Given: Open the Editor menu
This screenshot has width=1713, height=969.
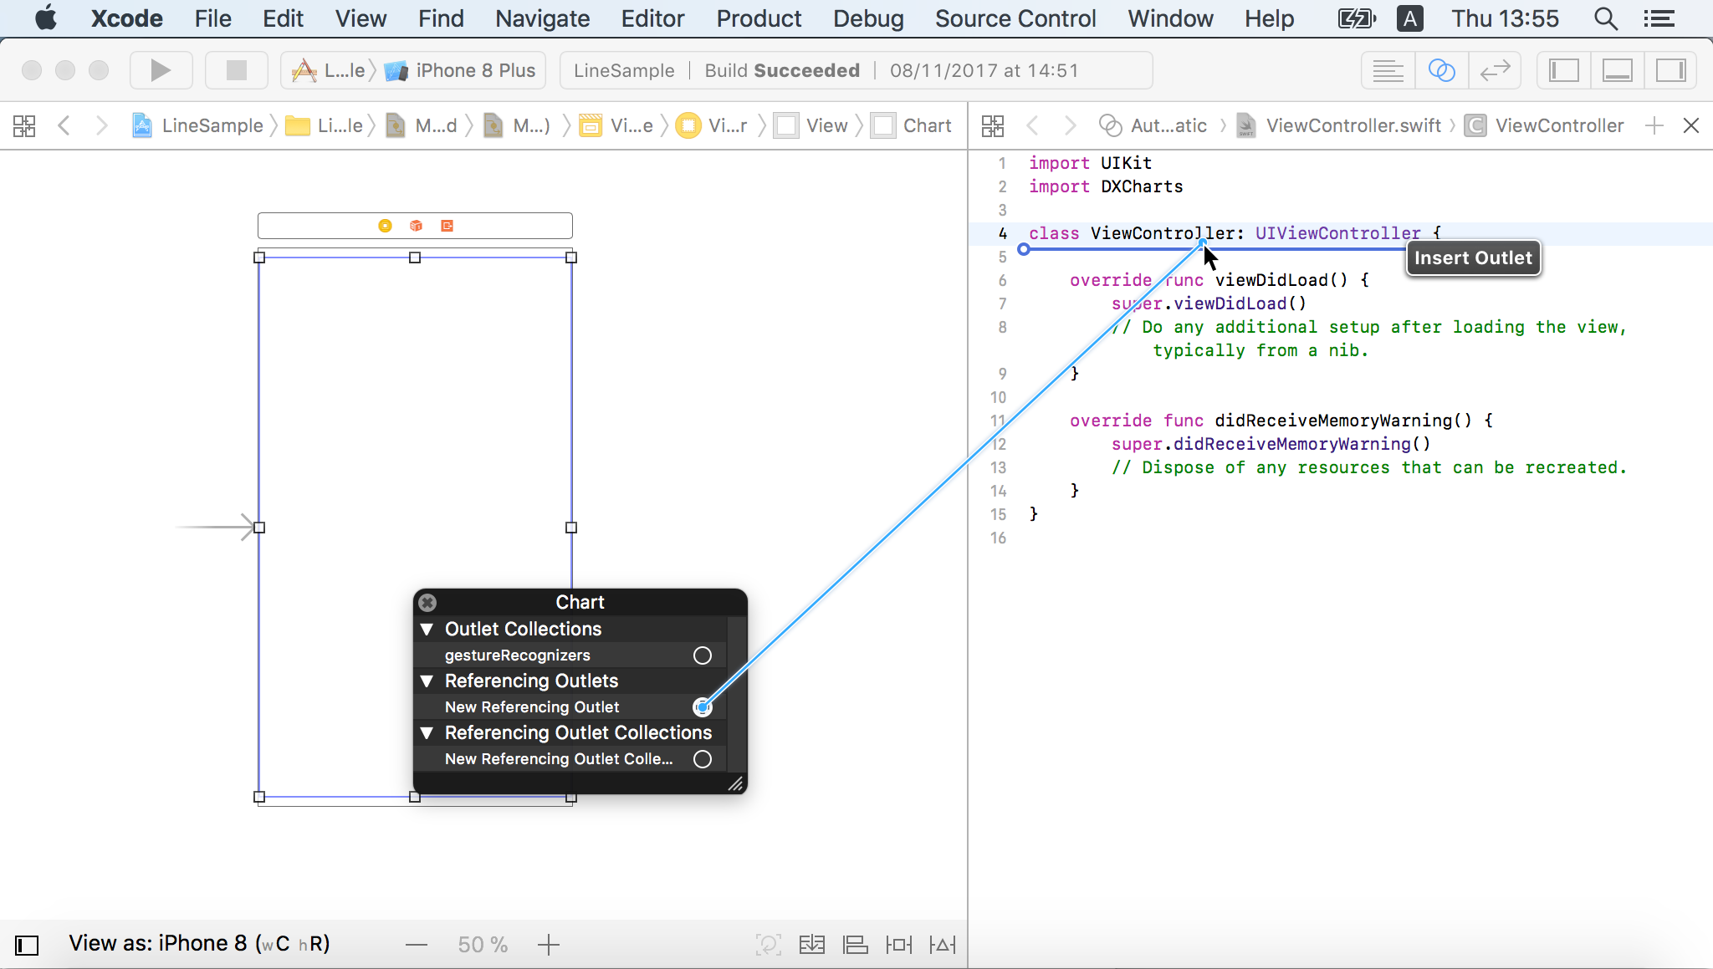Looking at the screenshot, I should [x=652, y=18].
